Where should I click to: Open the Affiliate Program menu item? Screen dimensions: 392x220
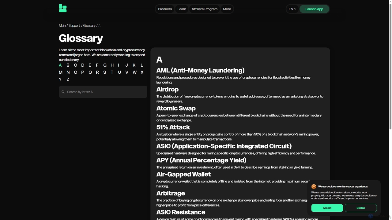[205, 9]
